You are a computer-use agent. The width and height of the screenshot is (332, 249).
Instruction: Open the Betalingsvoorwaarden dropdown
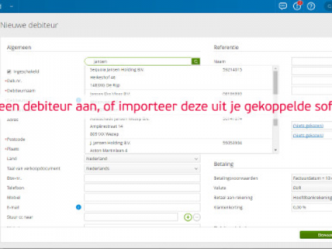[312, 178]
